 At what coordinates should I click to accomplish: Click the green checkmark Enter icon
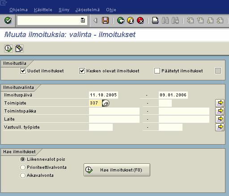click(8, 21)
